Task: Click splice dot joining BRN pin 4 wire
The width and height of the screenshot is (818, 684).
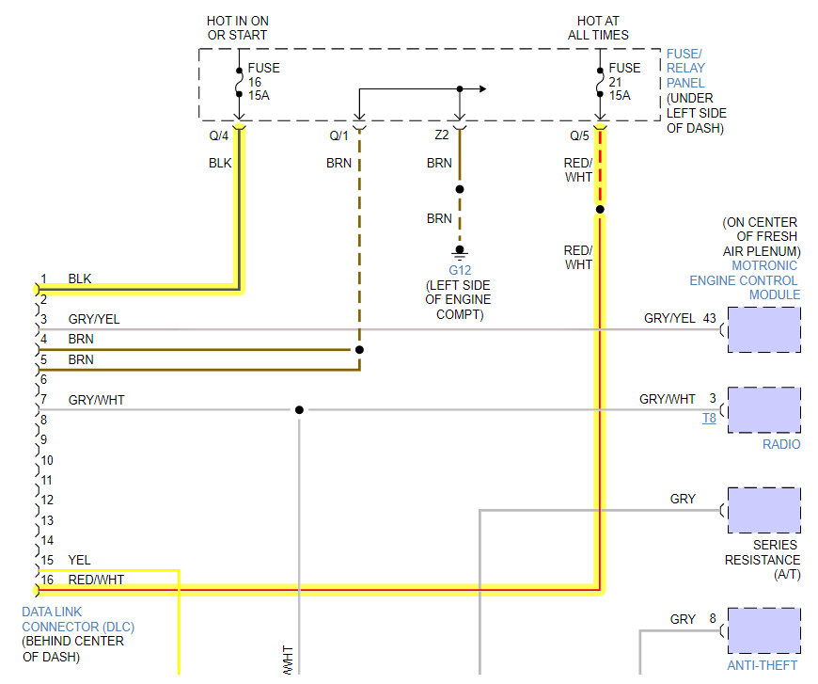Action: 359,350
